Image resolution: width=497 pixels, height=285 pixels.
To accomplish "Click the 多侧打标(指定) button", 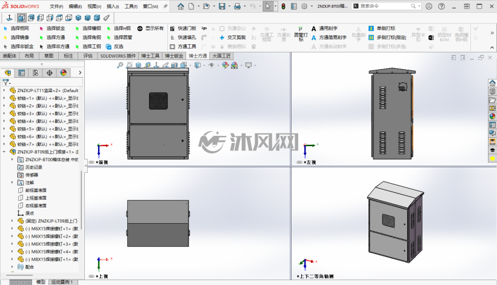I will coord(387,38).
